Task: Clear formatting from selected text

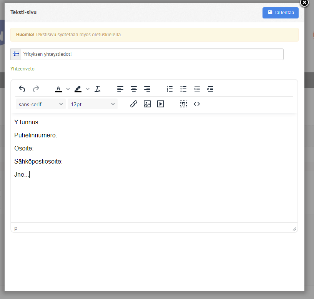Action: 98,89
